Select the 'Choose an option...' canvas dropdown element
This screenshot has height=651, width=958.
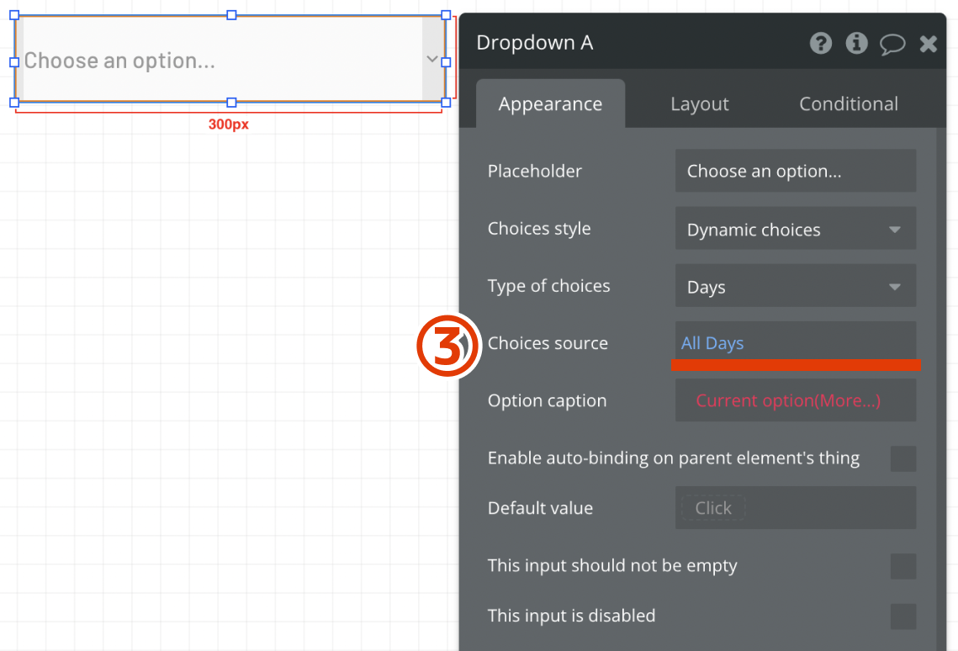click(x=219, y=60)
